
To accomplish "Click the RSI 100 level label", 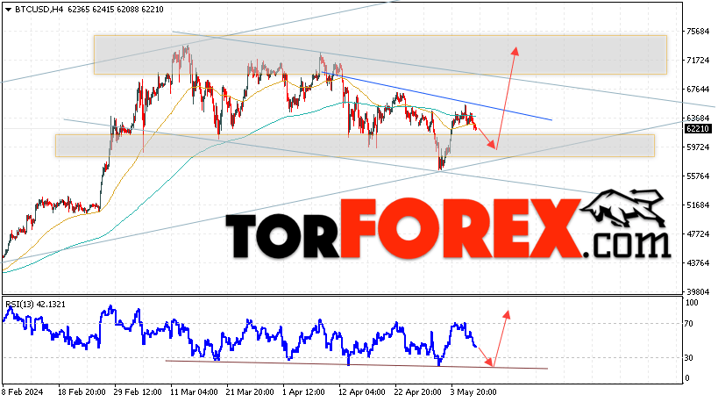I will pyautogui.click(x=692, y=303).
